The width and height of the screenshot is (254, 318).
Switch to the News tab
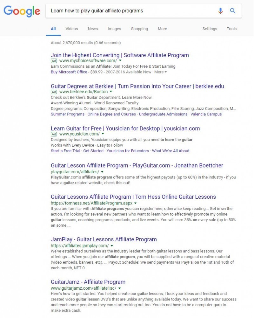pyautogui.click(x=93, y=29)
